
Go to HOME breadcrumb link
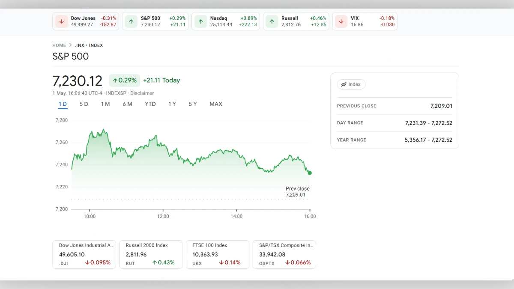pos(59,45)
